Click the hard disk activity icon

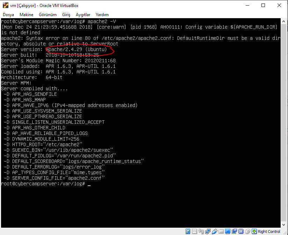tap(188, 231)
